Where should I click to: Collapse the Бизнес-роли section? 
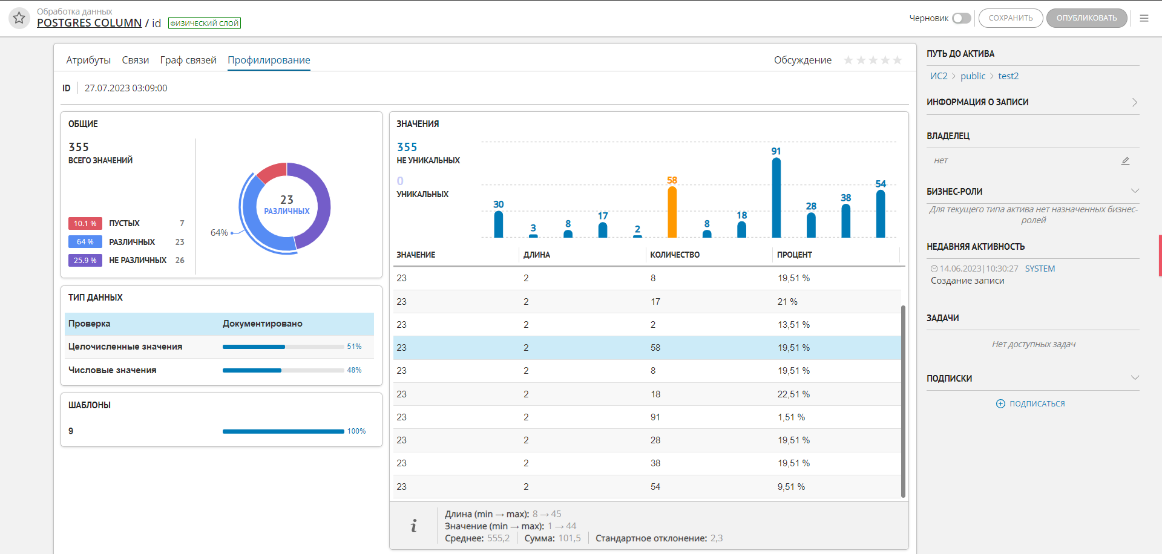(1135, 191)
